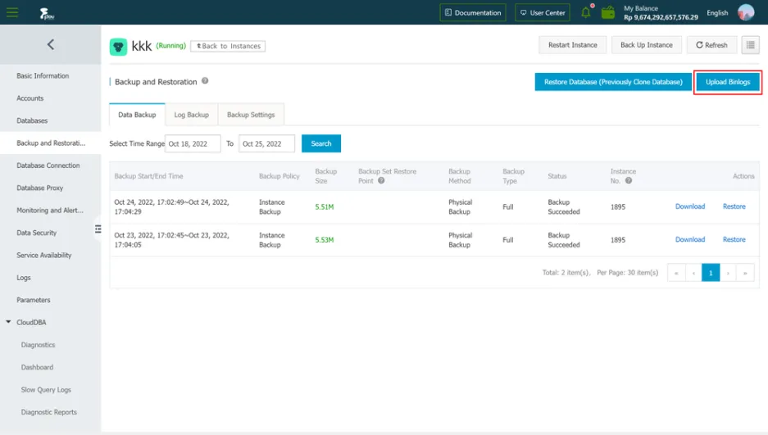Viewport: 768px width, 435px height.
Task: Click Restart Instance
Action: coord(573,45)
